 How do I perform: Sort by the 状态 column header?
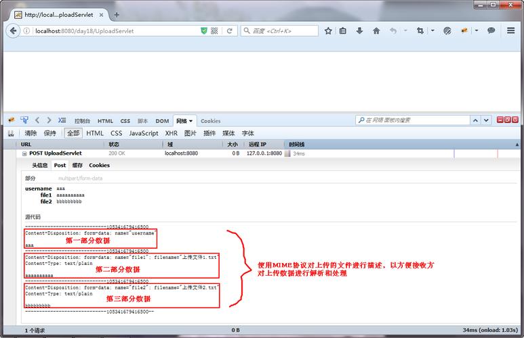click(134, 145)
